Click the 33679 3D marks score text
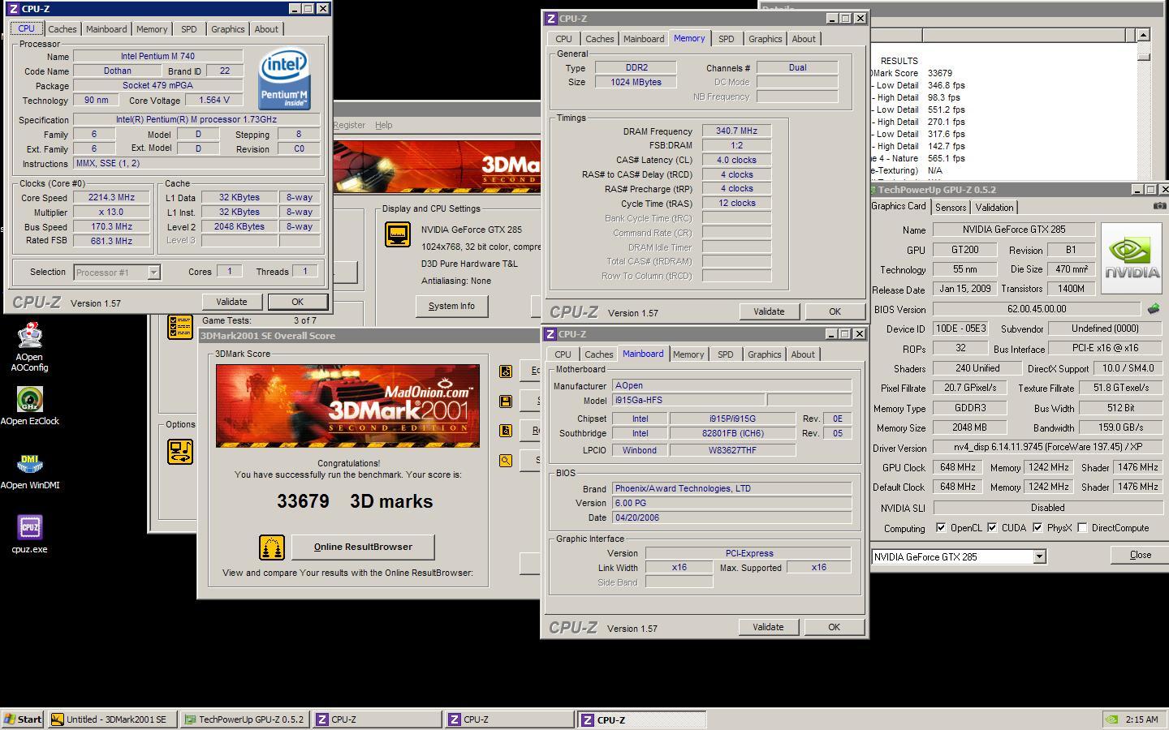 point(355,501)
